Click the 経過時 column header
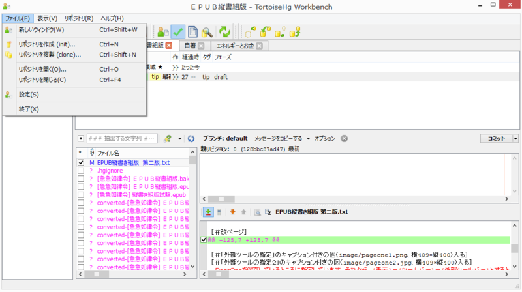 coord(191,57)
